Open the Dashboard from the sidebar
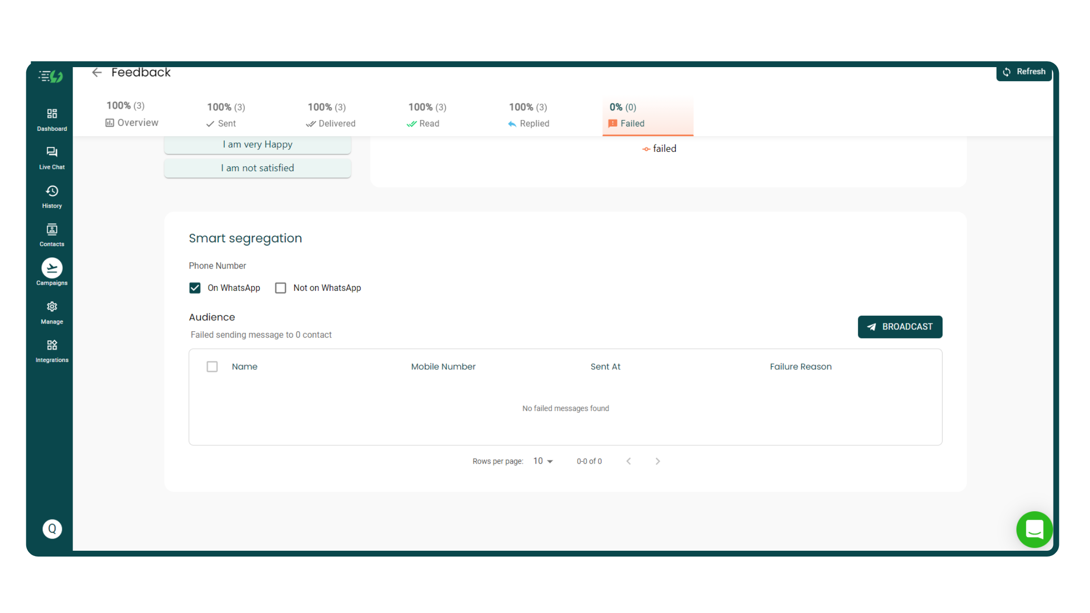The image size is (1090, 613). [52, 120]
